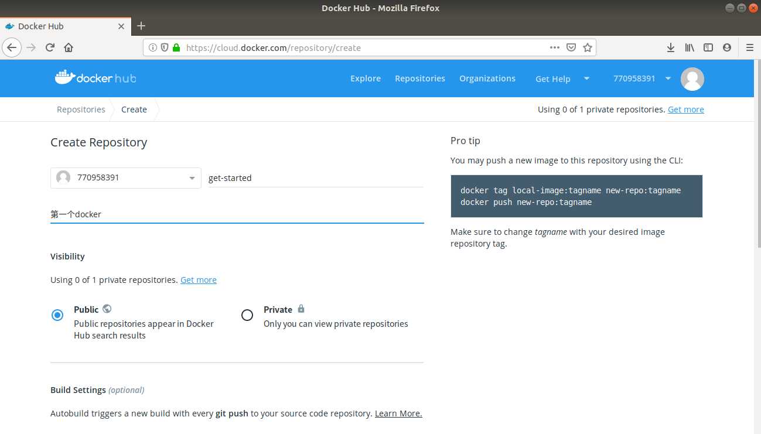Click the Visibility section label
The image size is (761, 434).
[x=67, y=257]
